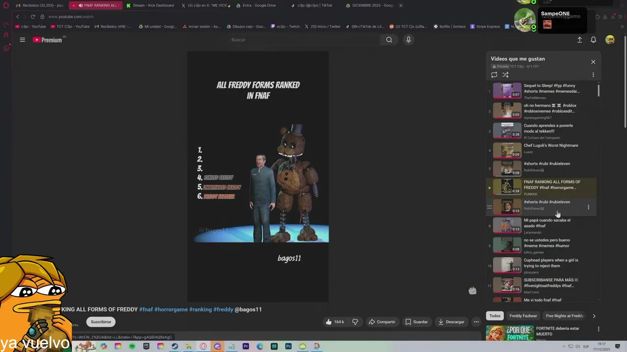The image size is (627, 352).
Task: Click the YouTube Premium logo
Action: click(48, 40)
